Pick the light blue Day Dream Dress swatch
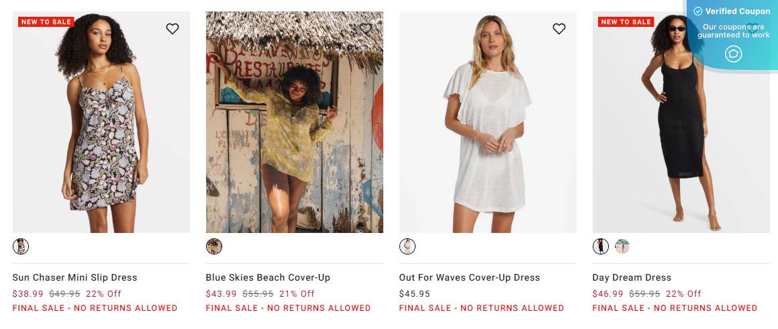The height and width of the screenshot is (329, 778). point(622,246)
